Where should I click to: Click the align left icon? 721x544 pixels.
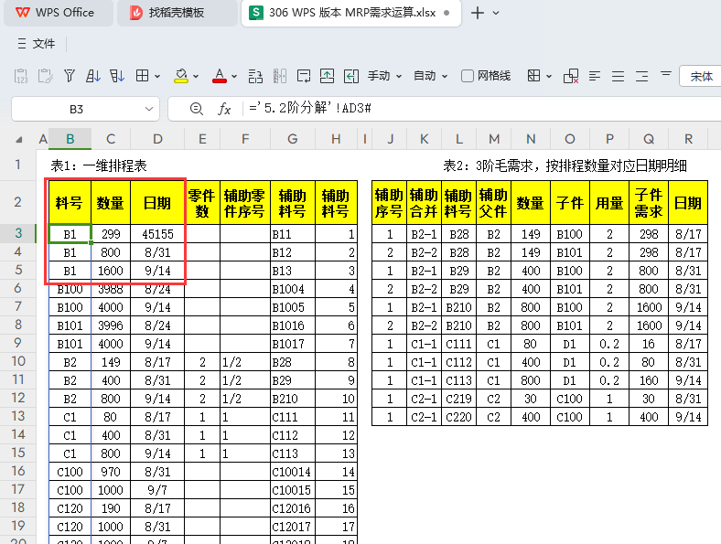tap(595, 76)
